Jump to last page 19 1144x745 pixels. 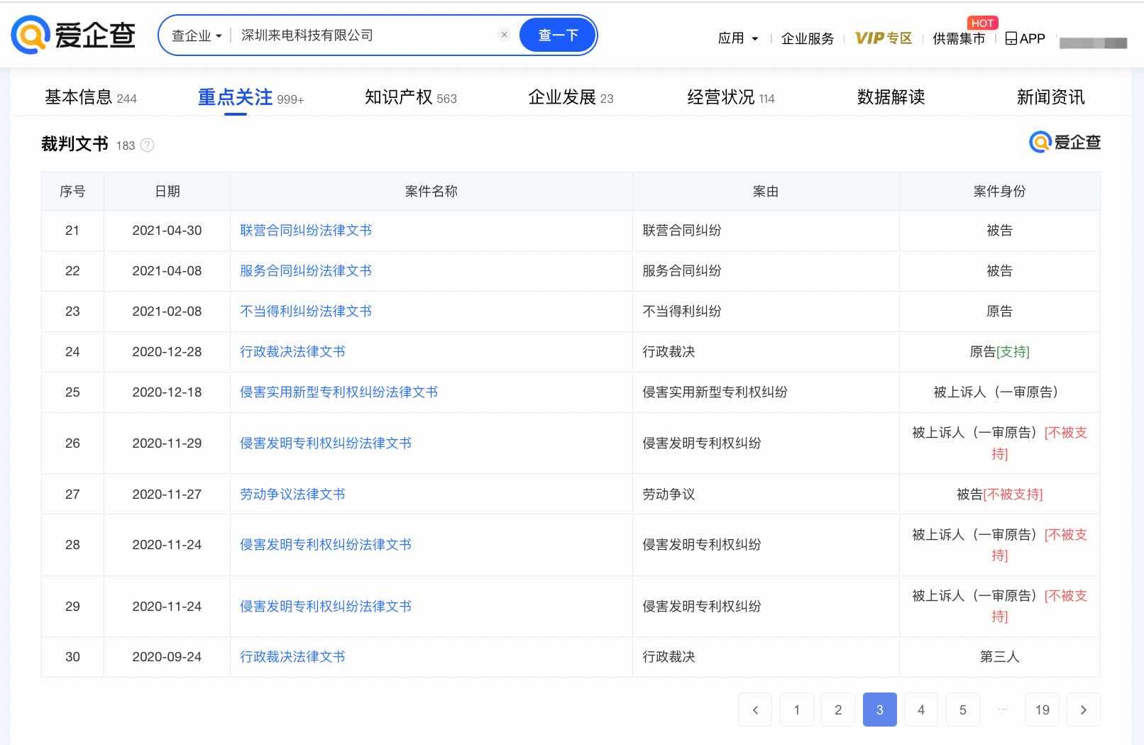pyautogui.click(x=1043, y=710)
